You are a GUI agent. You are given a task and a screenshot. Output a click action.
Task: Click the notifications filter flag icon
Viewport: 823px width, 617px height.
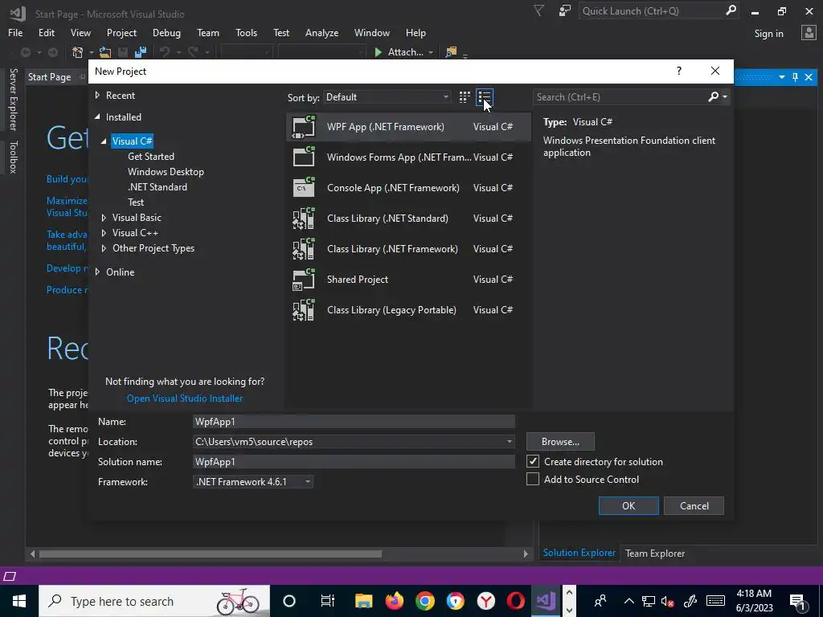(x=538, y=11)
